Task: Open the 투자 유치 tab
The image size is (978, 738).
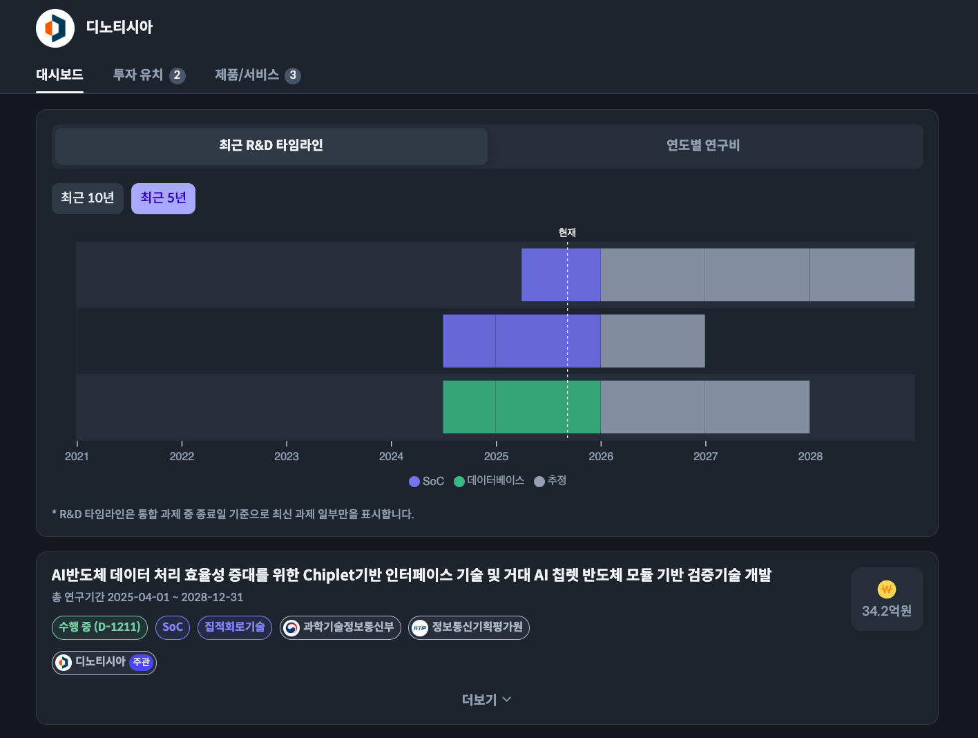Action: (148, 75)
